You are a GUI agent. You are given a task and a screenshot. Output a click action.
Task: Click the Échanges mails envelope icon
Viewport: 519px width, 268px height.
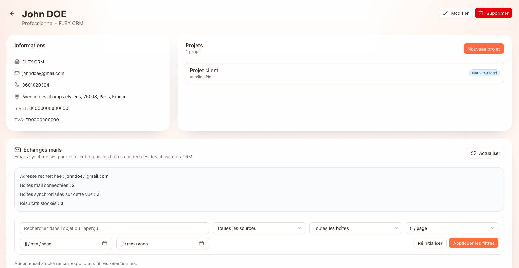(18, 150)
